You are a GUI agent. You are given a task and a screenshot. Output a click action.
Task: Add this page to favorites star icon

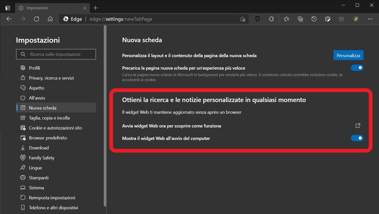coord(242,19)
